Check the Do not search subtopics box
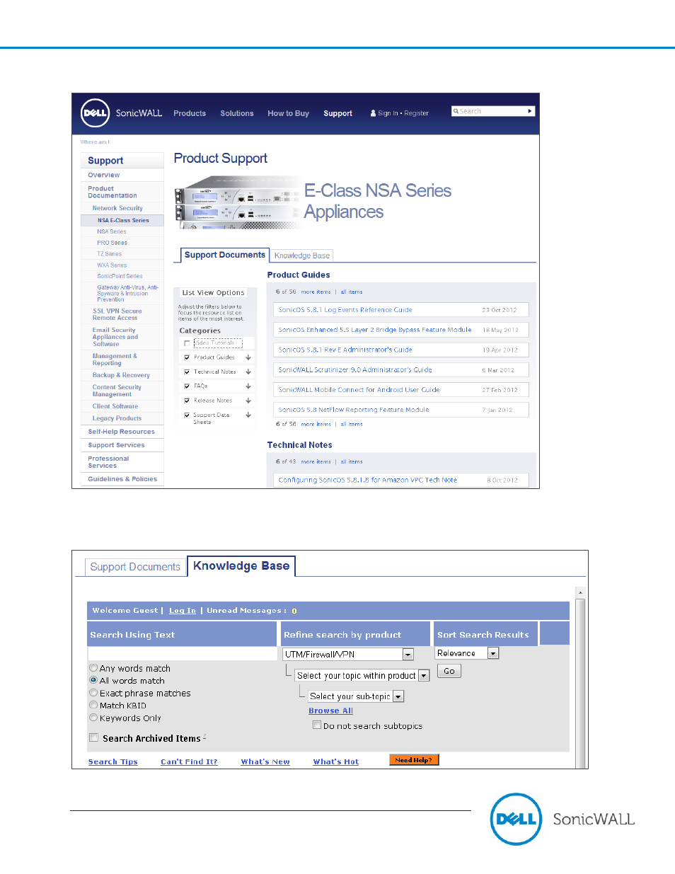 tap(317, 725)
